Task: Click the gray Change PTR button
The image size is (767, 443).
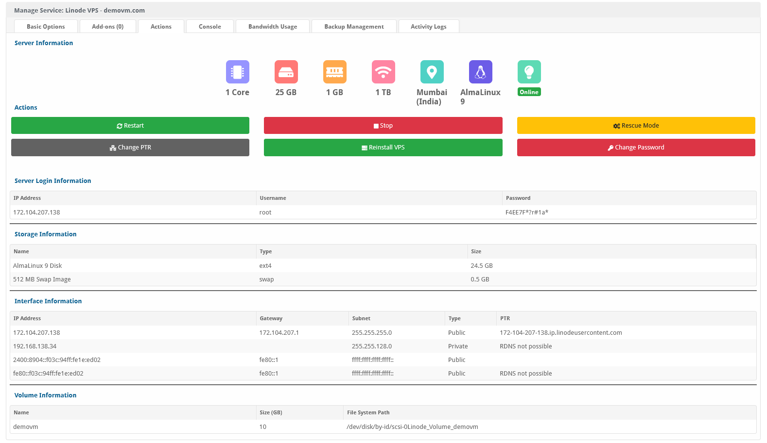Action: coord(130,148)
